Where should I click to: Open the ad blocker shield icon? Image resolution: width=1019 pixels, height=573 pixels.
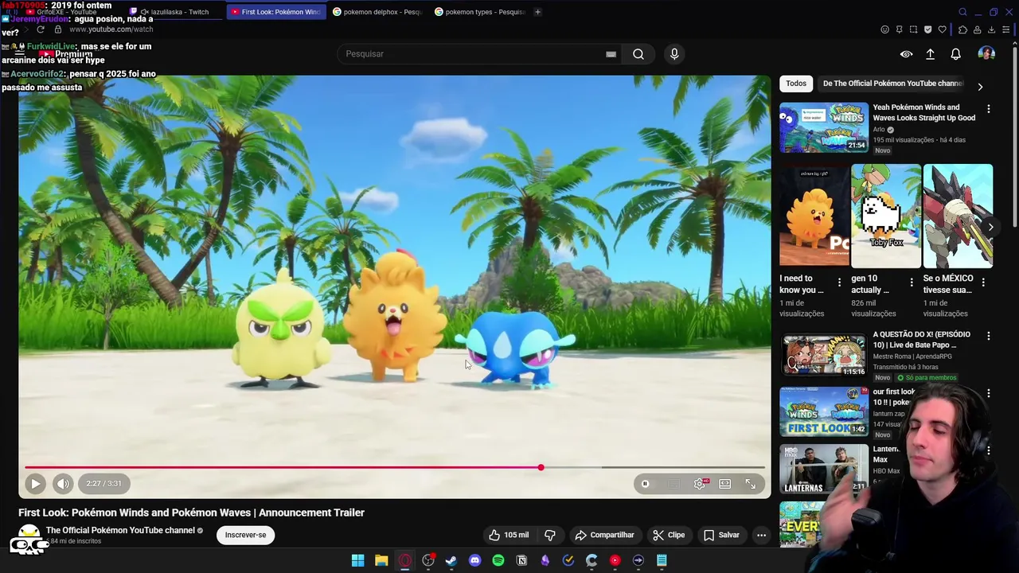pos(927,29)
